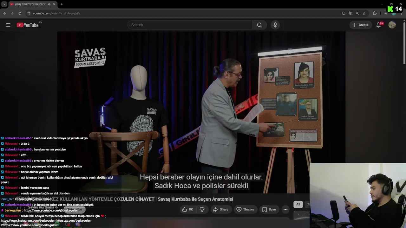Image resolution: width=406 pixels, height=228 pixels.
Task: Like the video with thumbs-up 8K
Action: pyautogui.click(x=188, y=209)
